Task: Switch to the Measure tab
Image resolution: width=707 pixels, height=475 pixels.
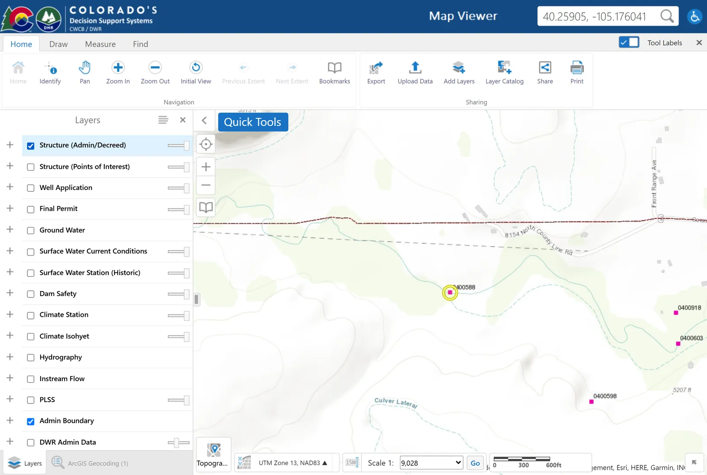Action: (100, 44)
